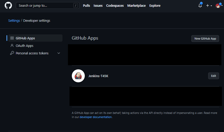Open the Issues page

[x=98, y=5]
